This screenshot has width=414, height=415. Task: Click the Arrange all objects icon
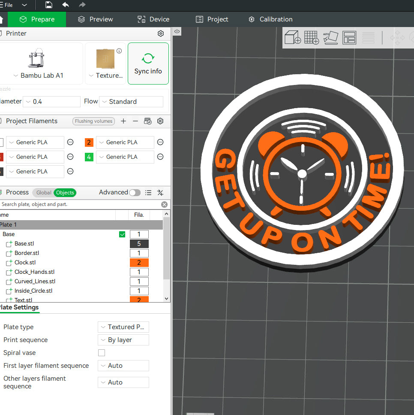tap(350, 38)
